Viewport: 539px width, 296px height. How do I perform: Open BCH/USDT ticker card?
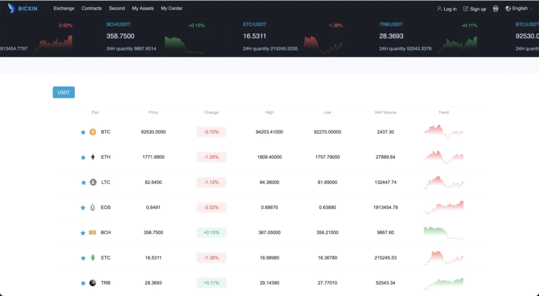[x=155, y=38]
